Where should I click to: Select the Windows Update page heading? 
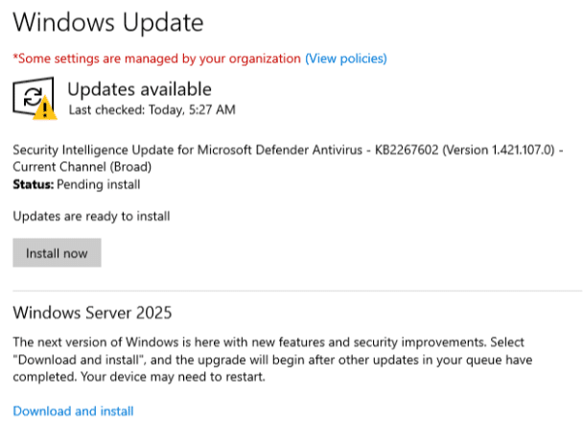click(108, 22)
